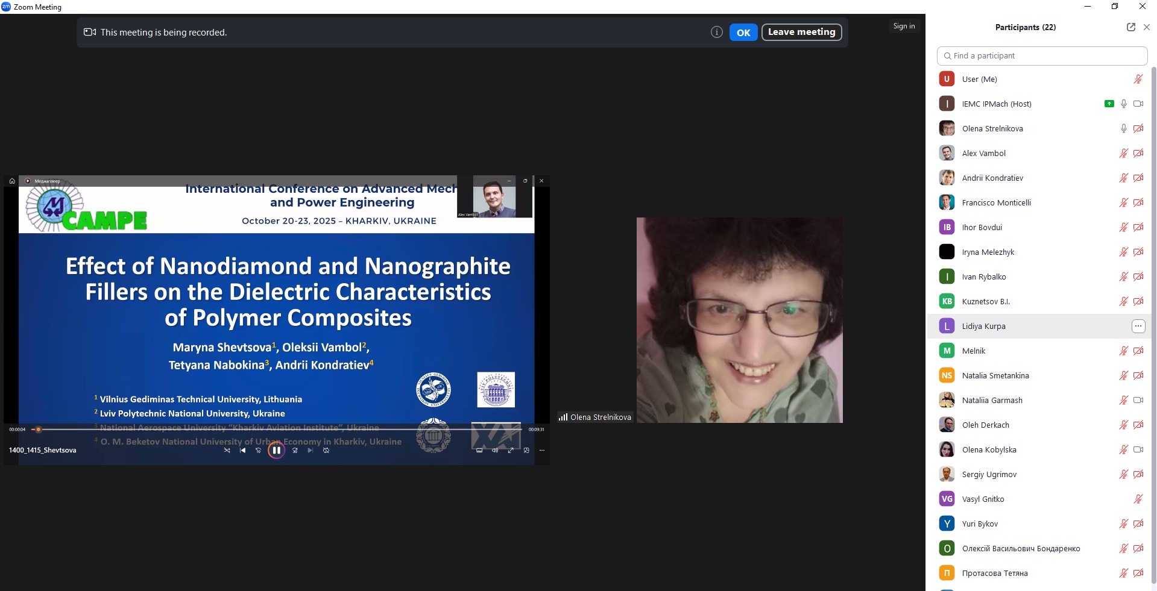Click the recording info icon in the banner
The image size is (1157, 591).
click(716, 33)
